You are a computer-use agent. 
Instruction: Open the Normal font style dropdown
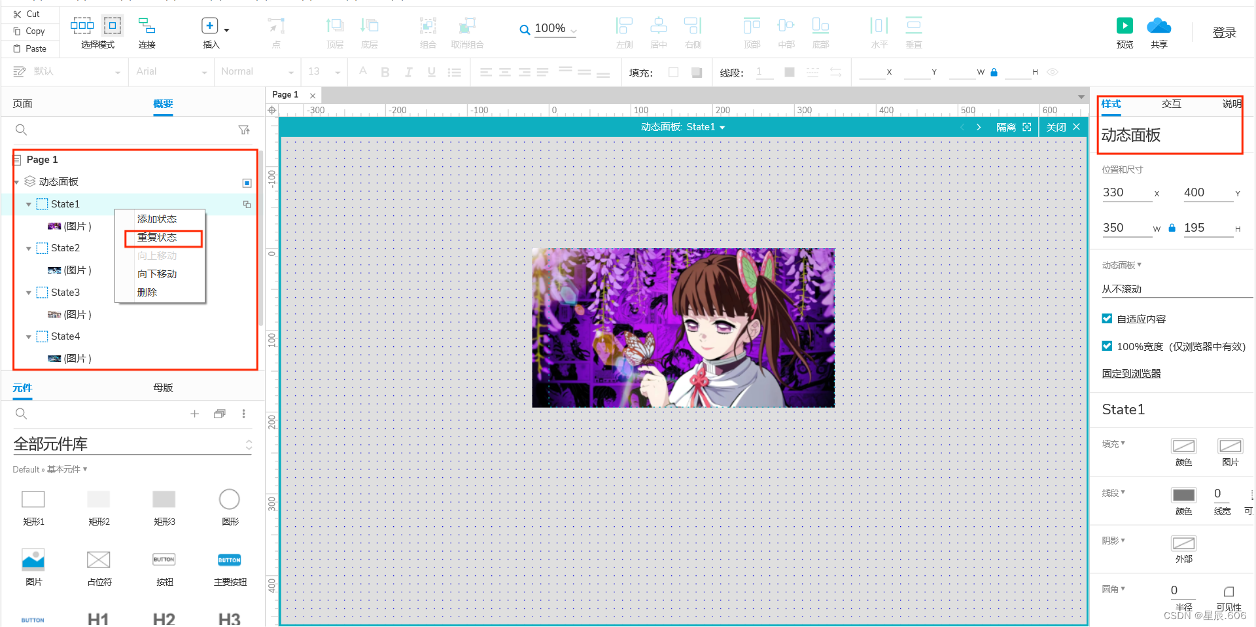tap(257, 72)
